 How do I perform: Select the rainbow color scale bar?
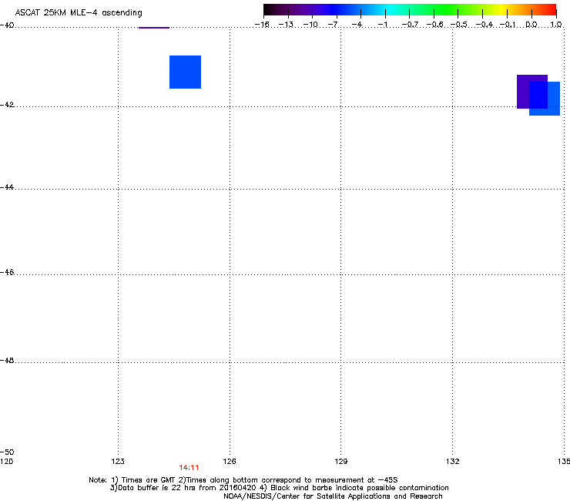[x=410, y=9]
